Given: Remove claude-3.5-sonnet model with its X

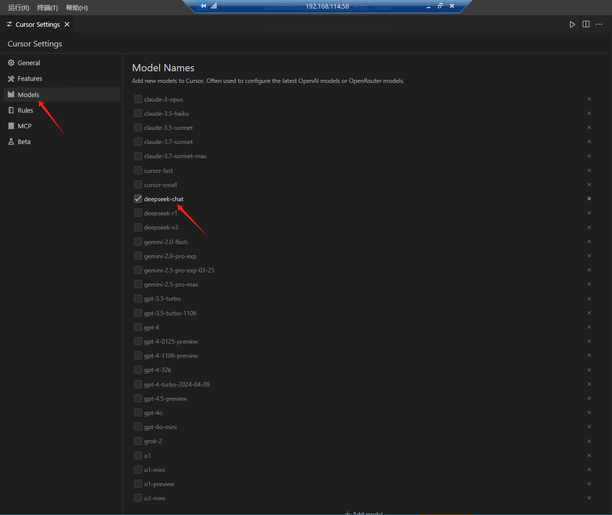Looking at the screenshot, I should [589, 127].
